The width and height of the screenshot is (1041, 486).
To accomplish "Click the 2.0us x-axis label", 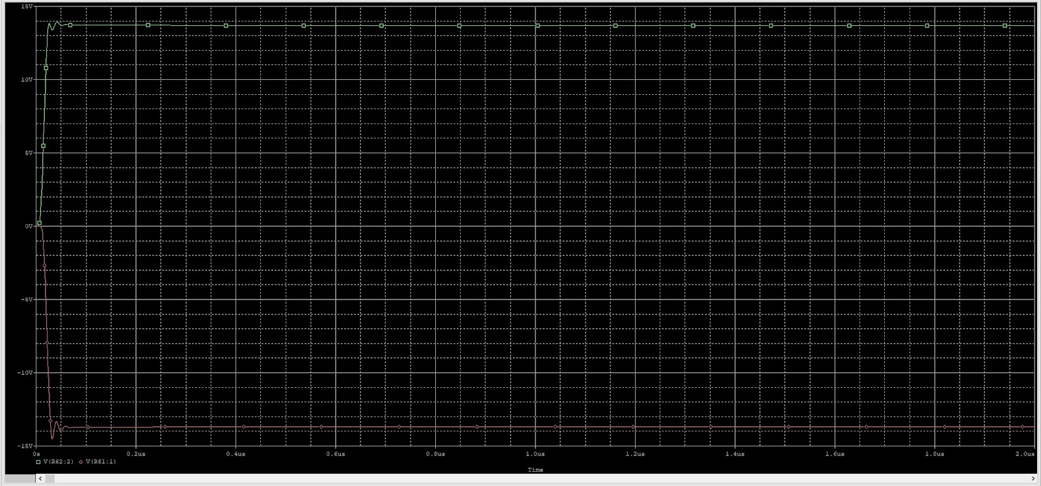I will pos(1024,454).
